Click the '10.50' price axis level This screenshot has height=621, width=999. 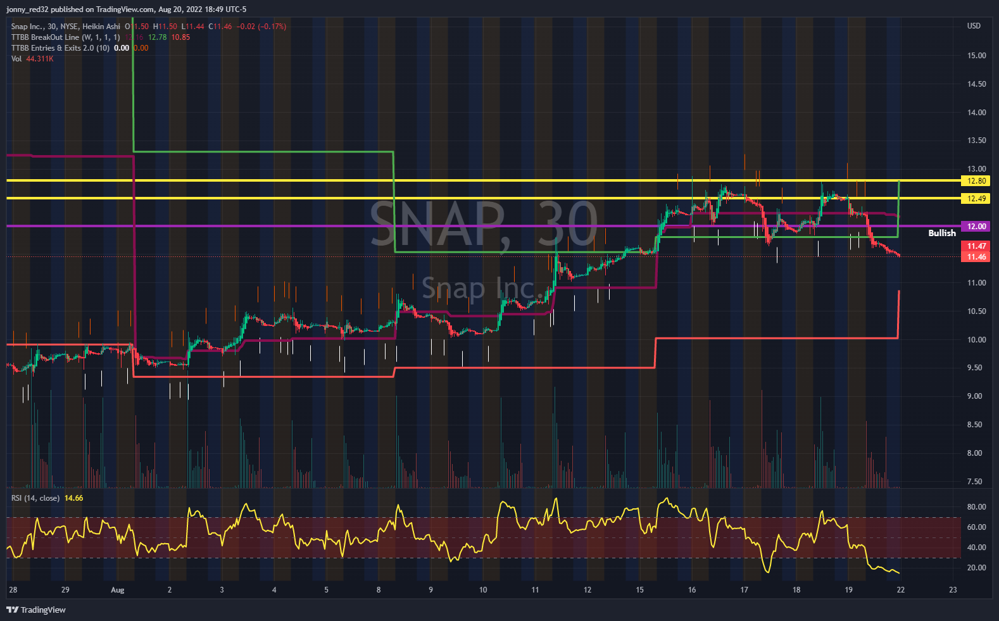point(977,311)
